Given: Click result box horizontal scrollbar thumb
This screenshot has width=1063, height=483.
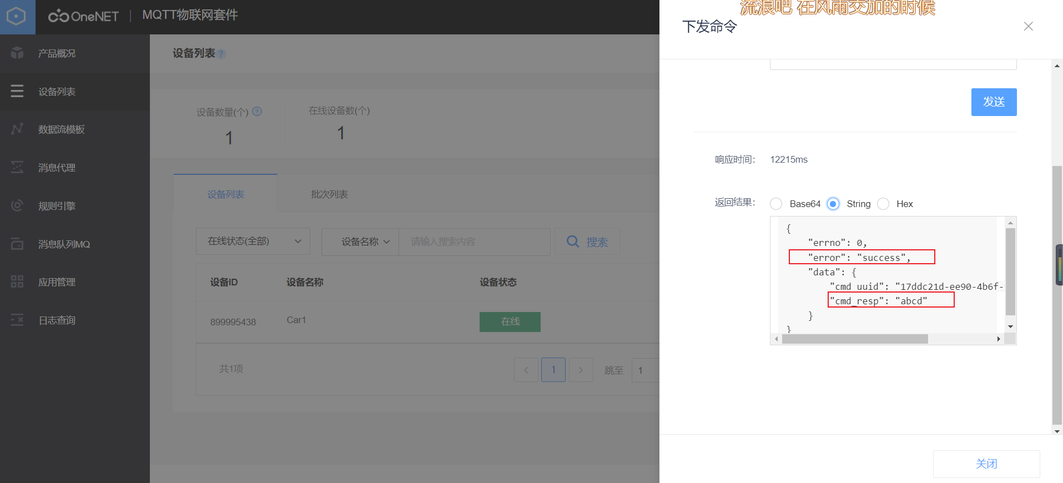Looking at the screenshot, I should click(855, 339).
